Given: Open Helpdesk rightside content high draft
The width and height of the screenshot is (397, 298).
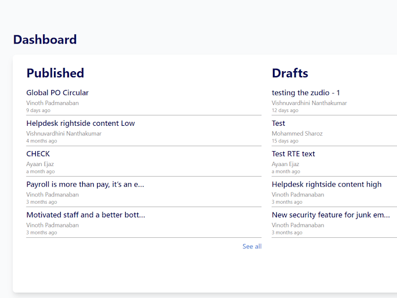Looking at the screenshot, I should [x=326, y=184].
